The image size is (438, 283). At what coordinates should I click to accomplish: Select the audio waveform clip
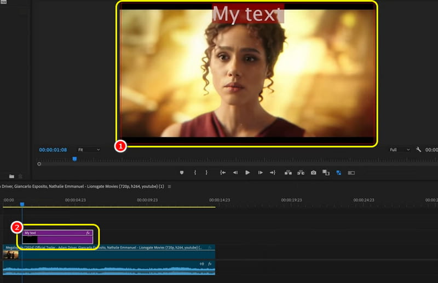tap(109, 268)
